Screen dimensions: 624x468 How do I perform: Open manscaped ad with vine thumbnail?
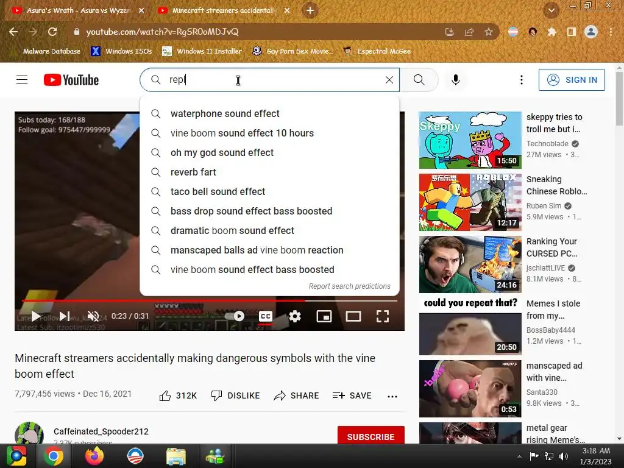470,388
